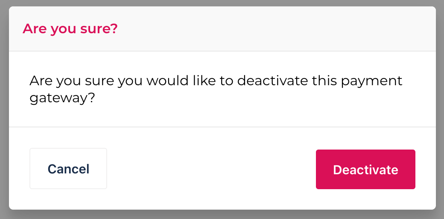This screenshot has width=444, height=219.
Task: Click the word 'payment' in the message
Action: click(x=371, y=82)
